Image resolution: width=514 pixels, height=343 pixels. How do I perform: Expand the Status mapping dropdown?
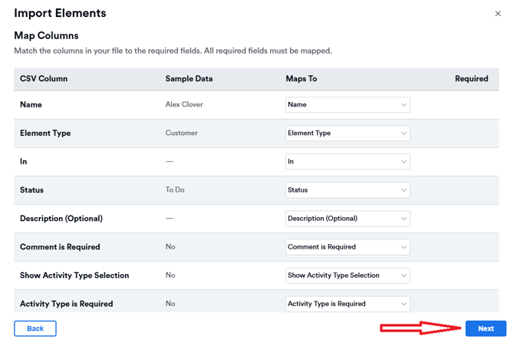point(348,190)
